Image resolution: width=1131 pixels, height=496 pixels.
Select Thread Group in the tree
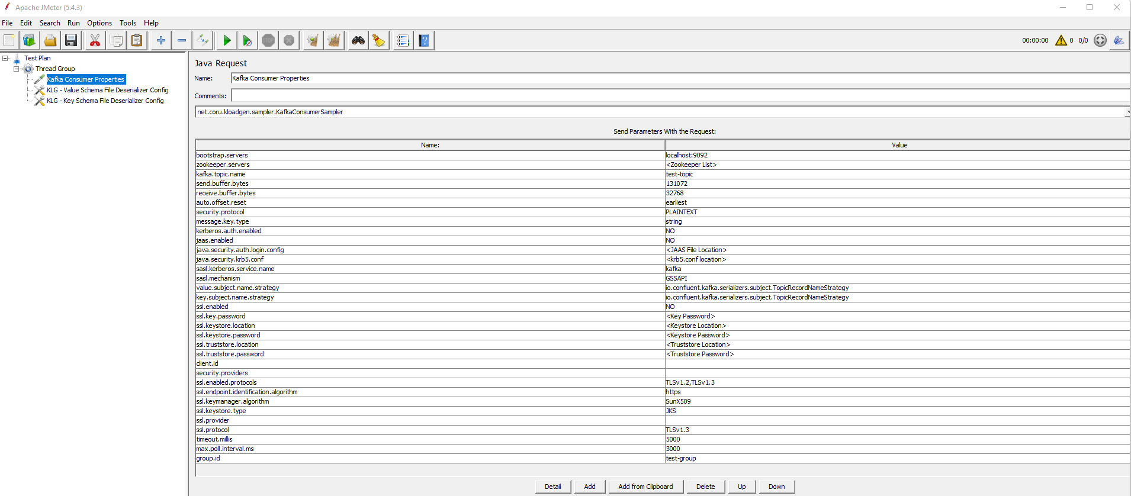point(55,69)
